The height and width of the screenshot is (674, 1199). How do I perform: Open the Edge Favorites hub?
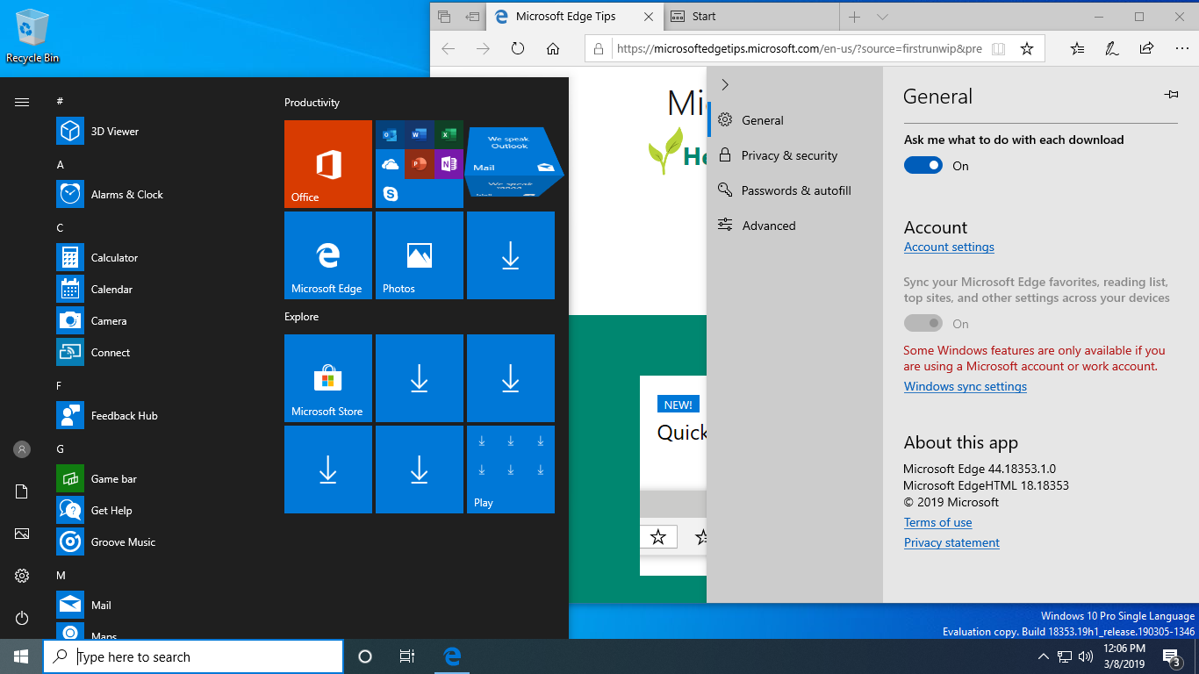pyautogui.click(x=1078, y=49)
